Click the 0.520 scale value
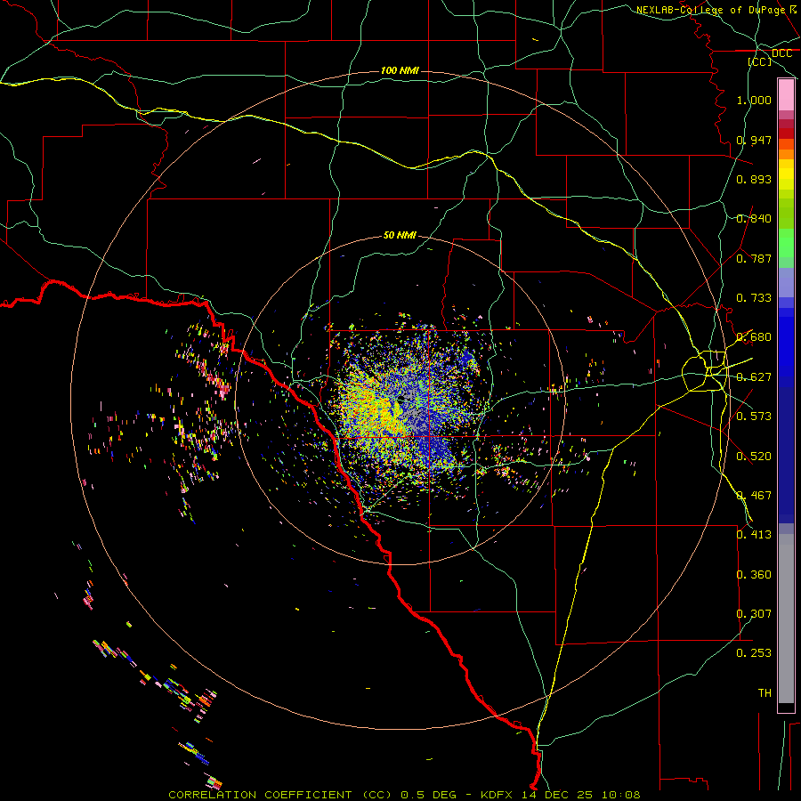 [x=754, y=457]
